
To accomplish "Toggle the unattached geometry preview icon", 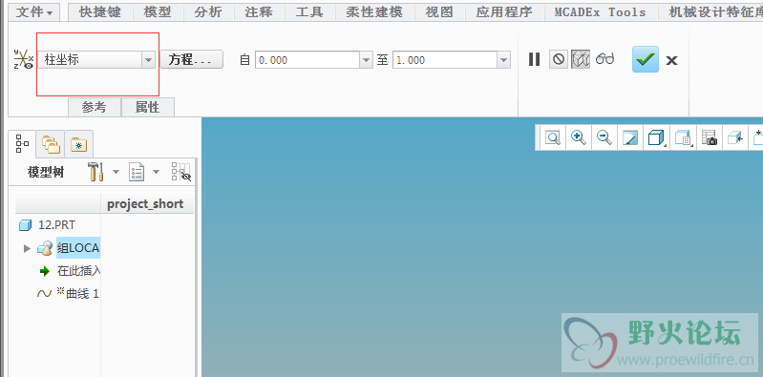I will point(581,59).
